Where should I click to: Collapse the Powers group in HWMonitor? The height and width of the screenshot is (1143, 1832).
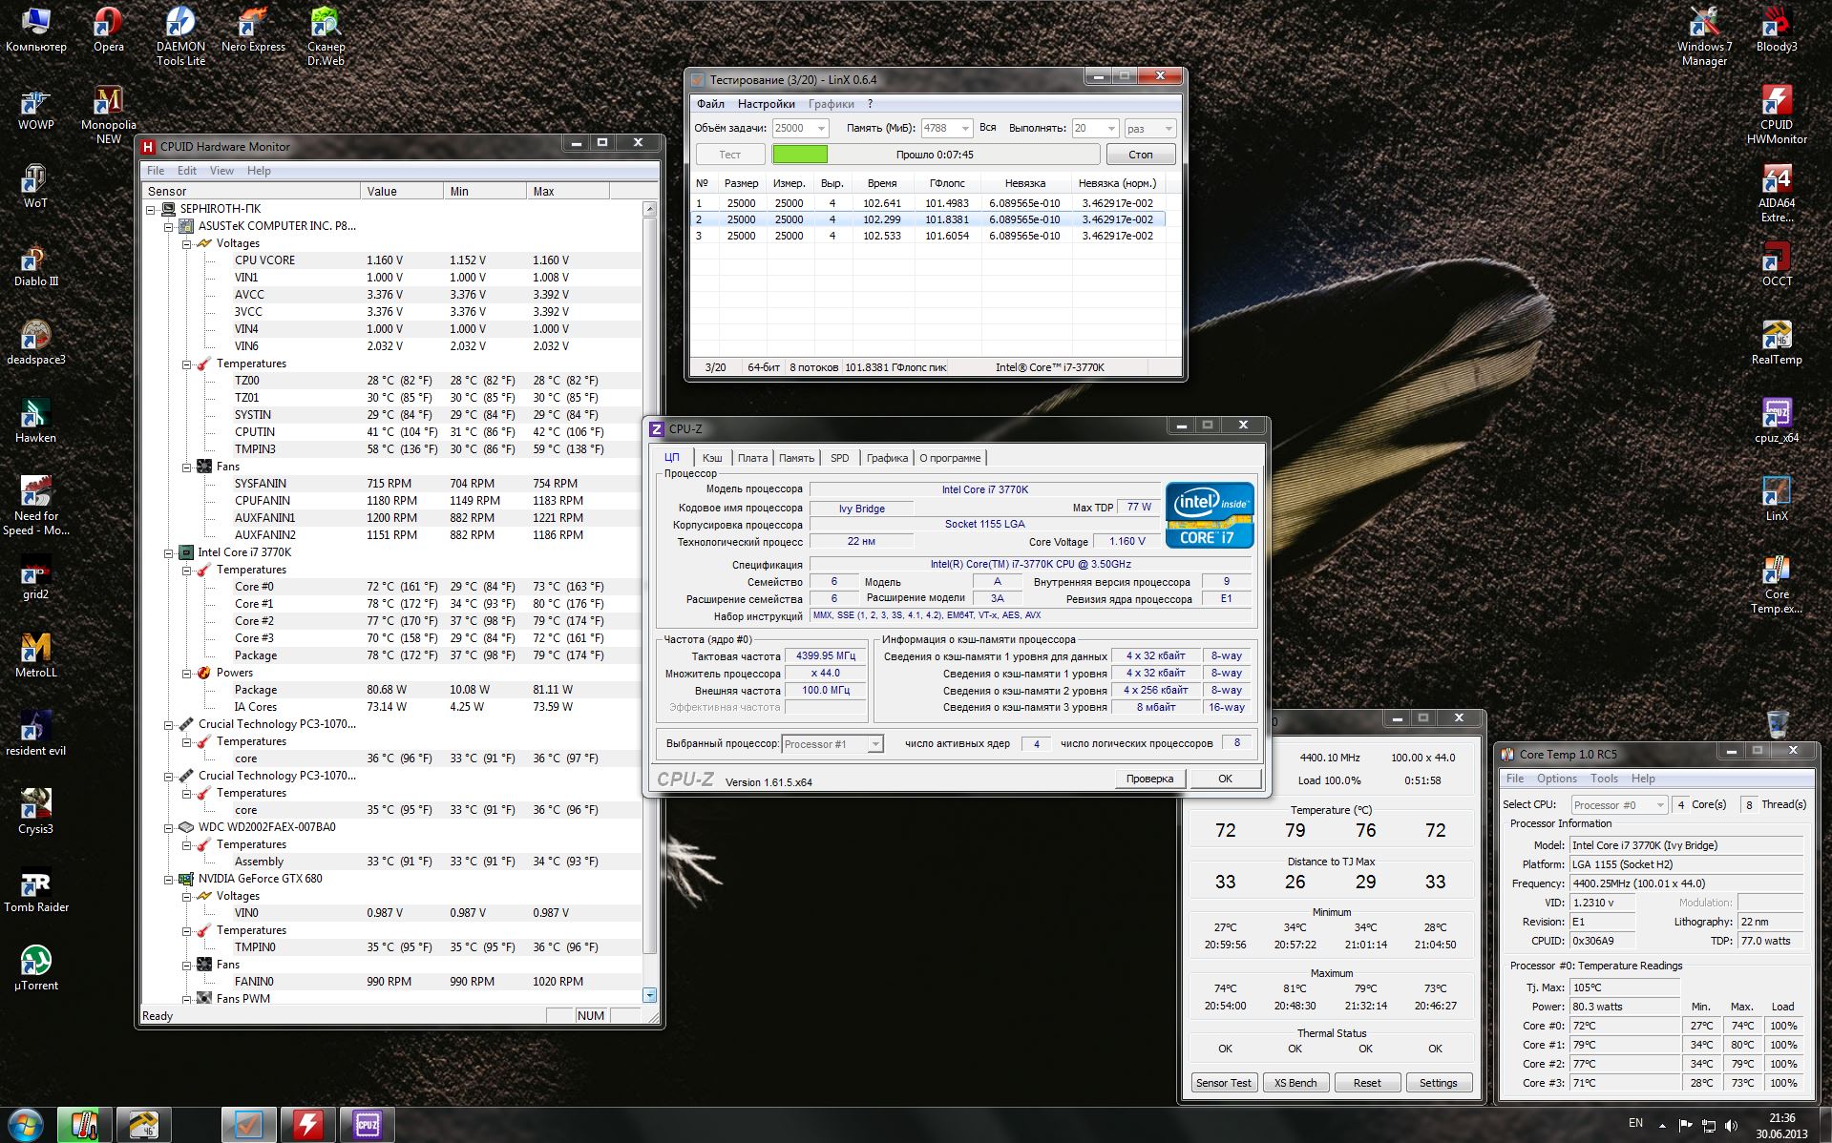[187, 673]
